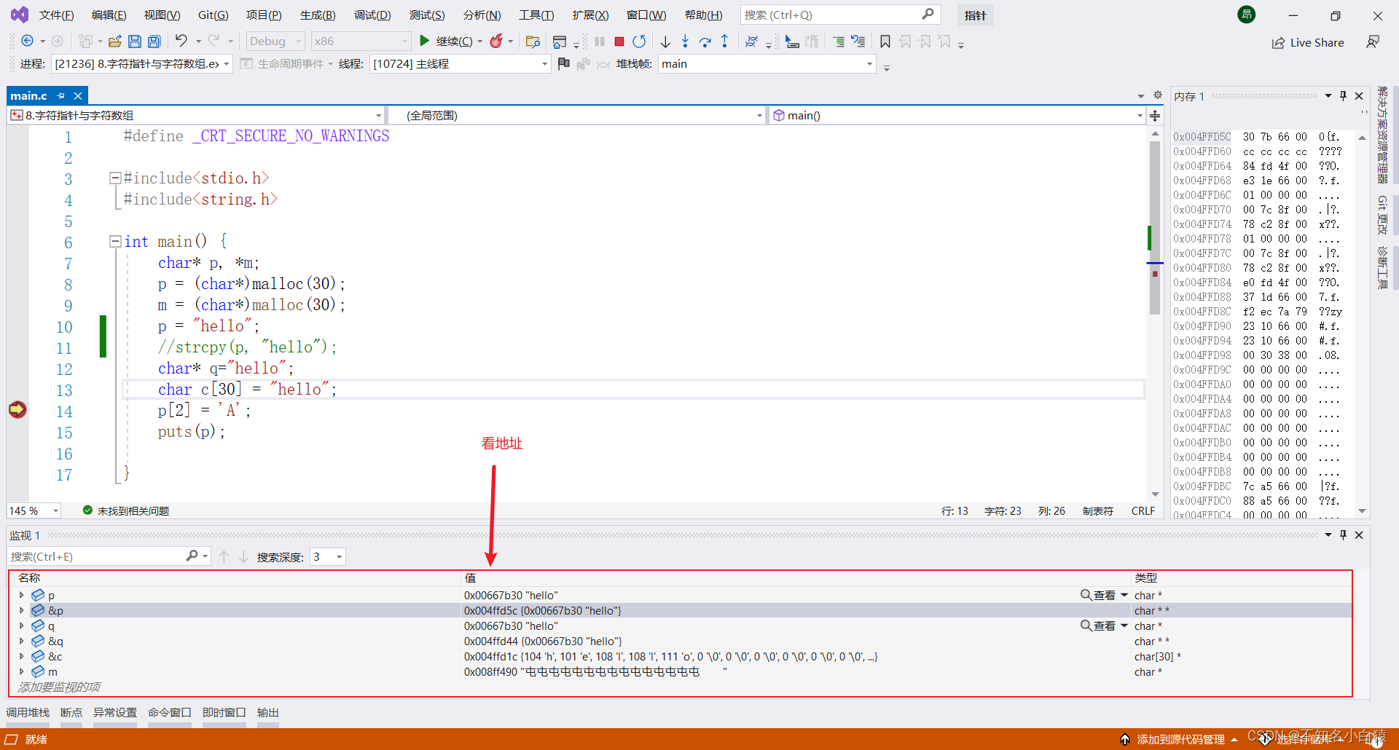The image size is (1399, 750).
Task: Open the main() member dropdown
Action: click(957, 115)
